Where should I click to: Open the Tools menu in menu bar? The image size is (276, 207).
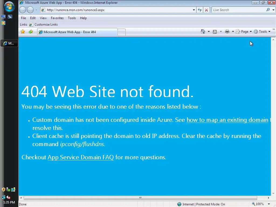[x=72, y=18]
